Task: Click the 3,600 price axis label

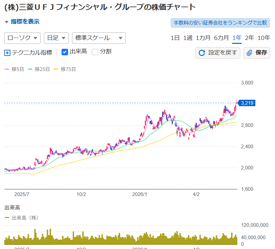Action: point(247,83)
